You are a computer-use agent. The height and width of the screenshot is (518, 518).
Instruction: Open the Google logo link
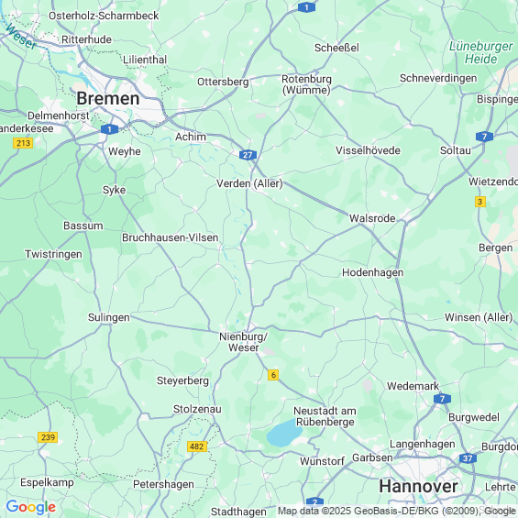click(31, 507)
